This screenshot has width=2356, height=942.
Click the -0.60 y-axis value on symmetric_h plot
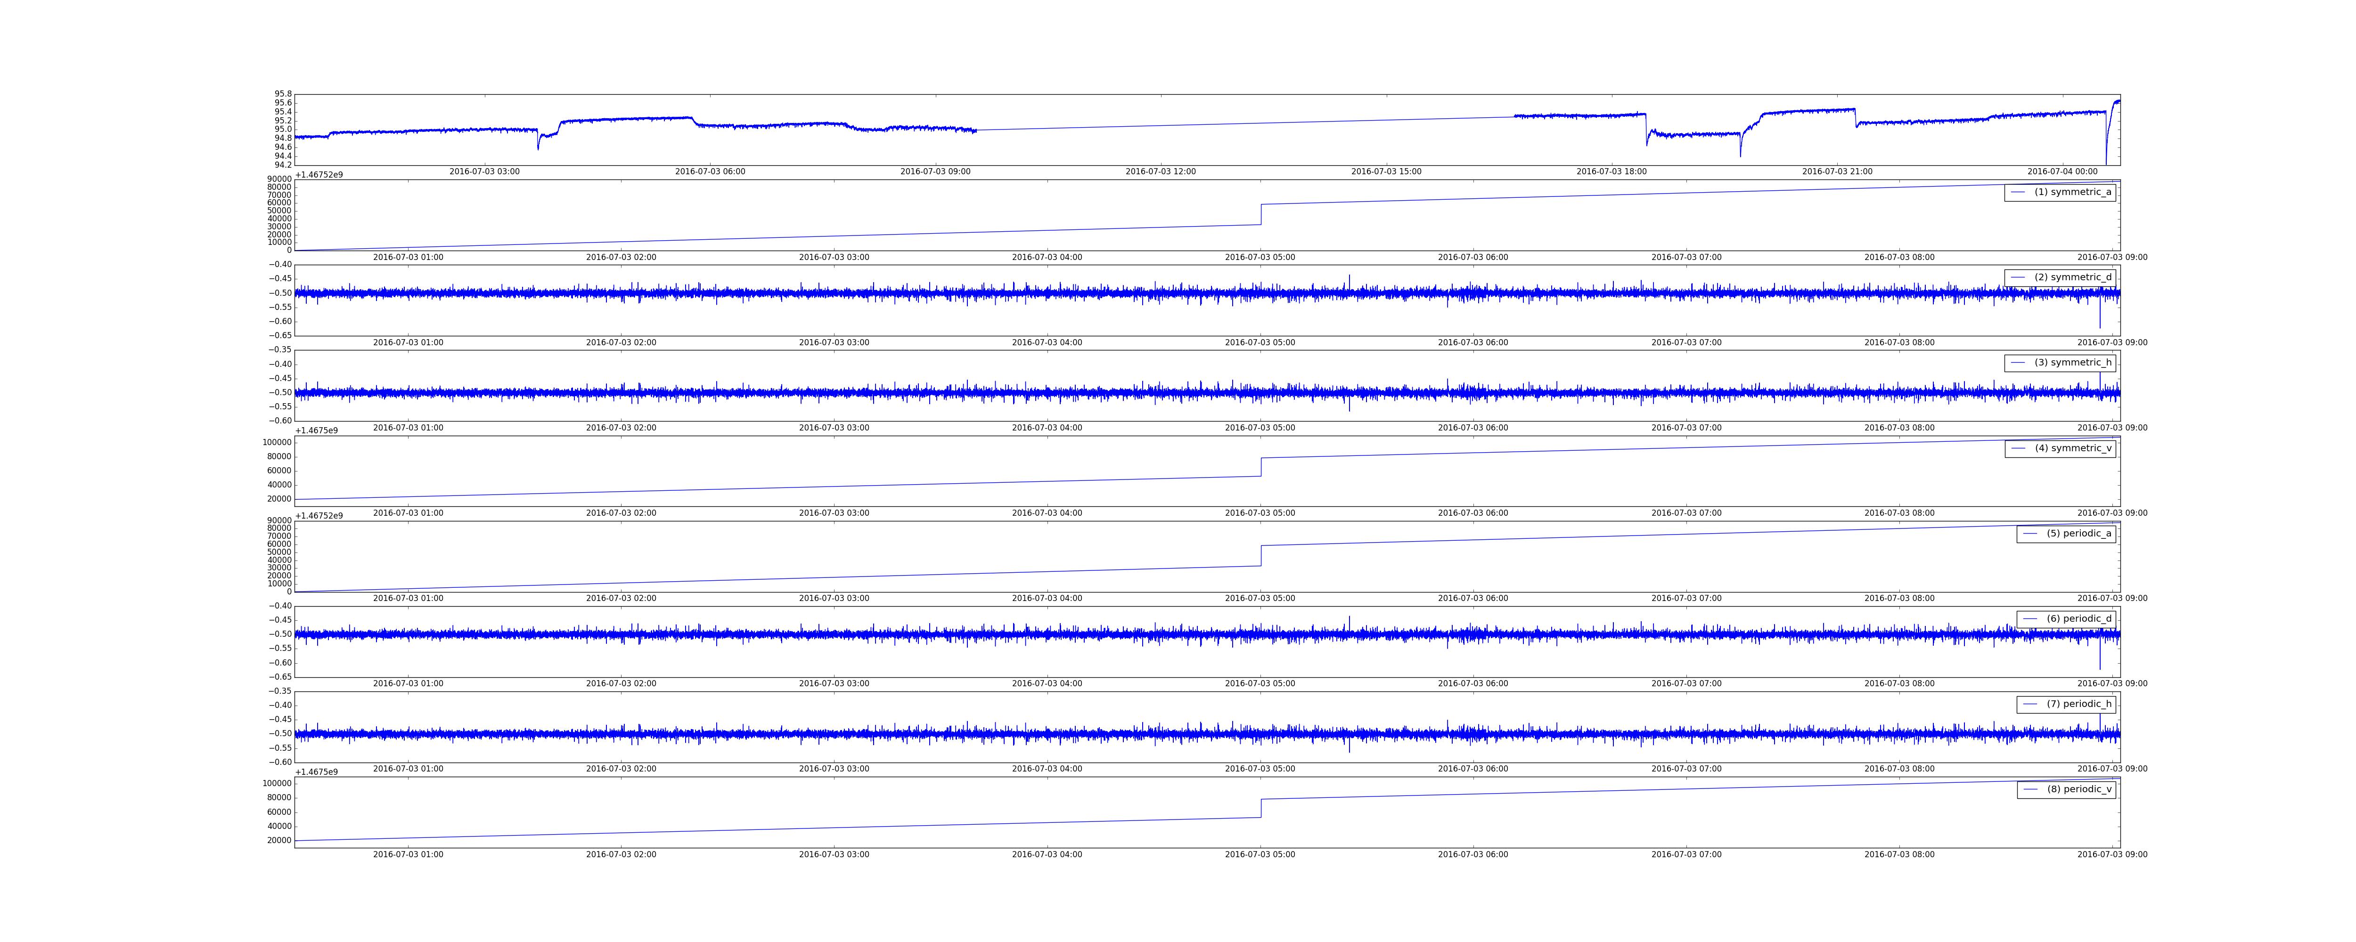(280, 421)
